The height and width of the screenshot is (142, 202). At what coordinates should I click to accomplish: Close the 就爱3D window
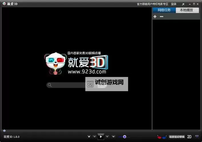(198, 4)
